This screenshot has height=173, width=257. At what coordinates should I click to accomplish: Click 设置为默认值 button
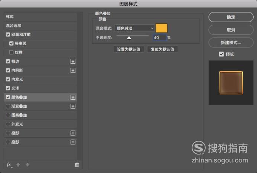coord(128,49)
